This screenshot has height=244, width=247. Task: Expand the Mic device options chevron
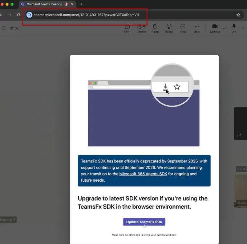pos(243,28)
